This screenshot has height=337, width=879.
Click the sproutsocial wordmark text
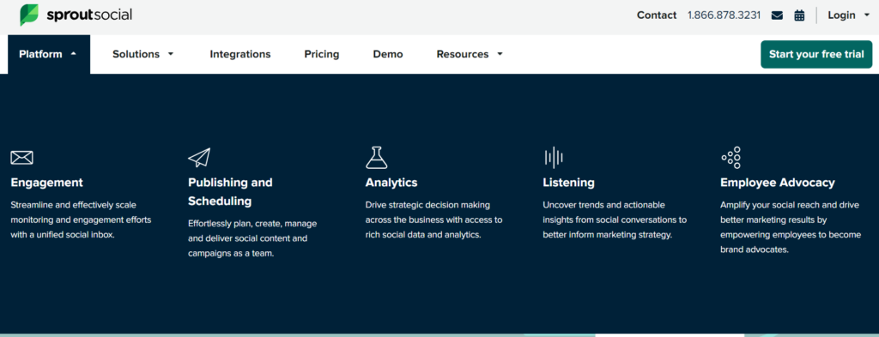click(x=89, y=15)
